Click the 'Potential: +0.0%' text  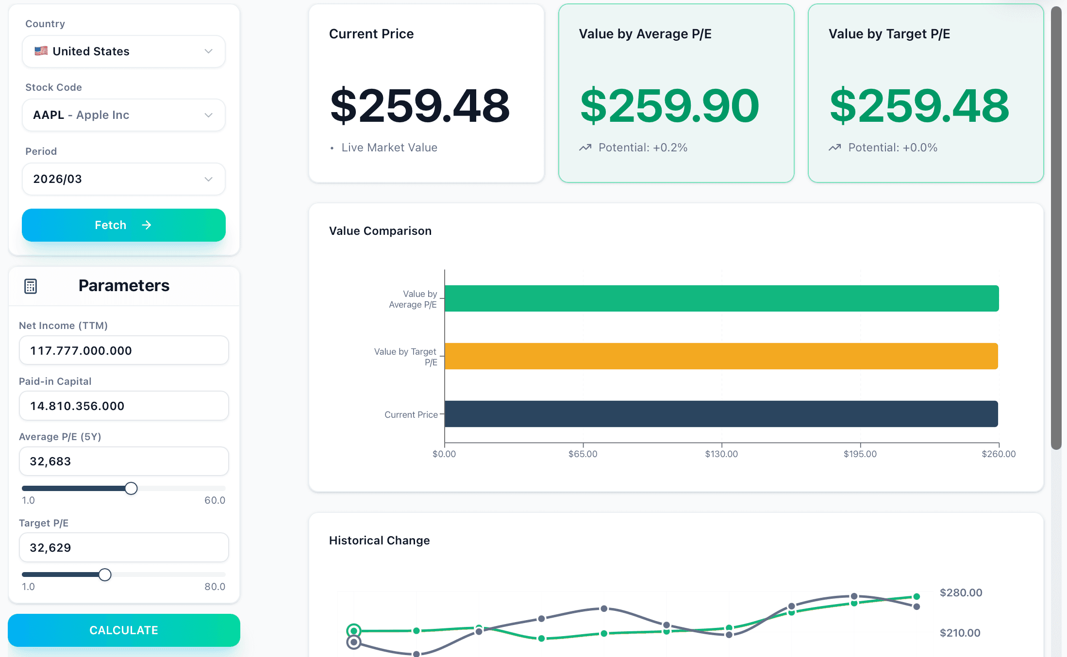[893, 148]
